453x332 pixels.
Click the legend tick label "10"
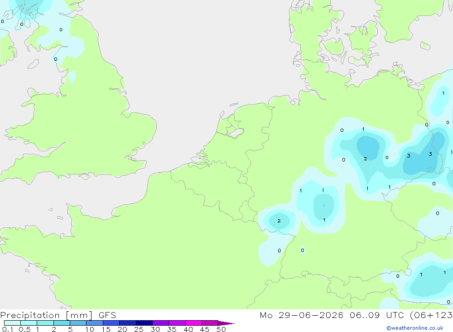[x=89, y=329]
